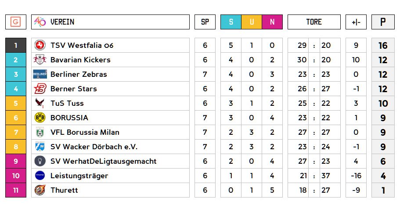
Task: Click the Berliner Zebras logo icon
Action: coord(40,74)
